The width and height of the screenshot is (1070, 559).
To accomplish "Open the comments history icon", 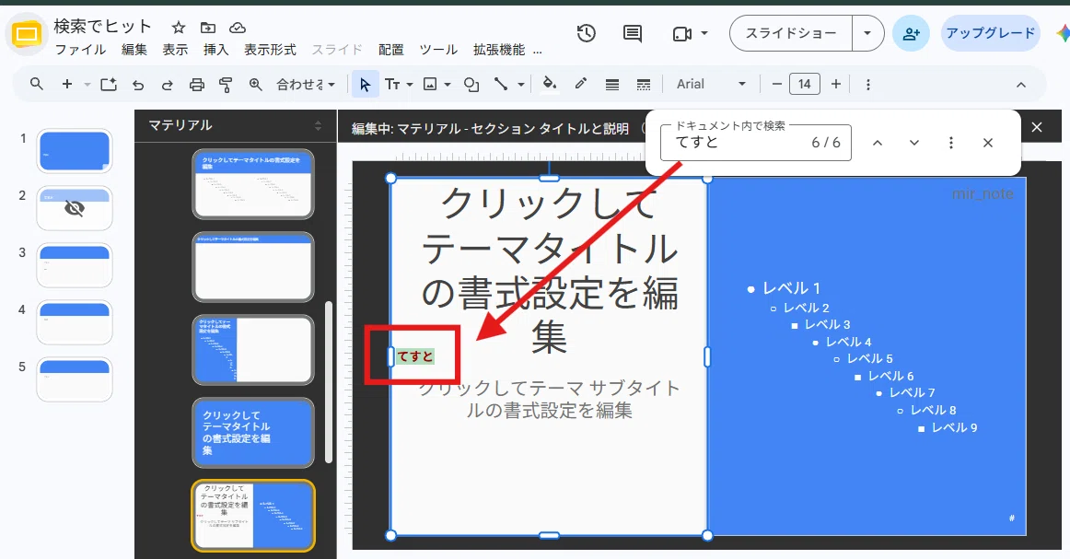I will pyautogui.click(x=633, y=33).
